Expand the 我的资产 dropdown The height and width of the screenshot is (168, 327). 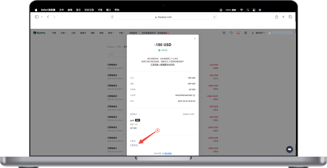click(260, 33)
